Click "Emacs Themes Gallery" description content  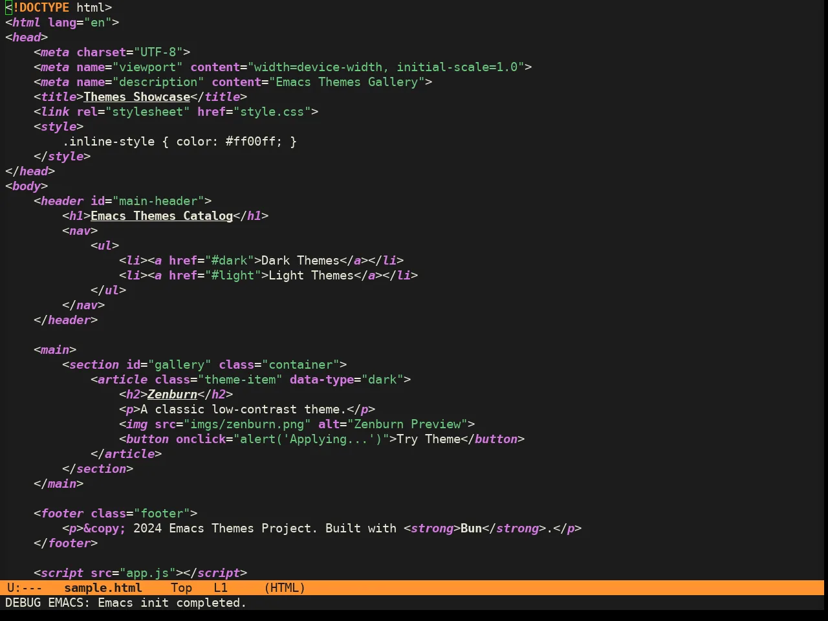tap(347, 82)
